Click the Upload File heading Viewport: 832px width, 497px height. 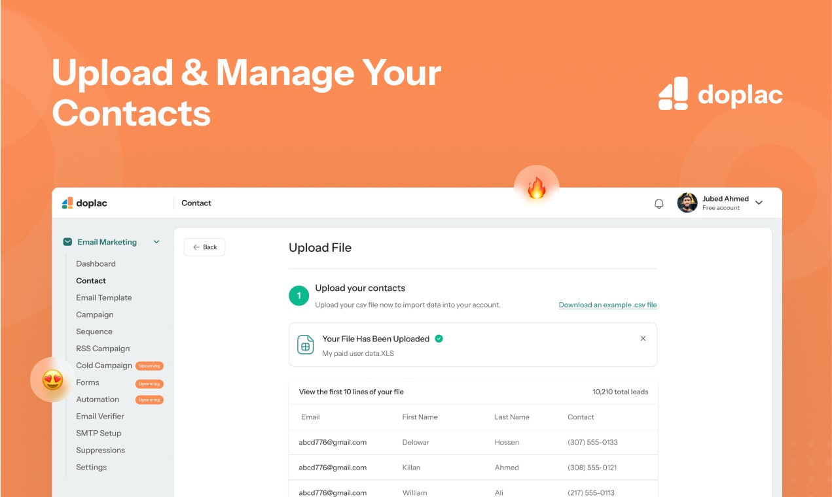point(320,248)
